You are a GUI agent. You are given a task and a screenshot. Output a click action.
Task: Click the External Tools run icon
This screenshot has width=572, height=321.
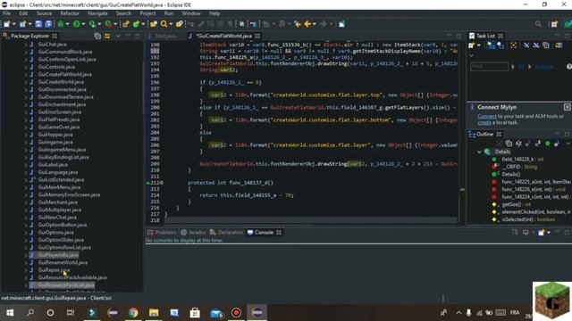108,24
